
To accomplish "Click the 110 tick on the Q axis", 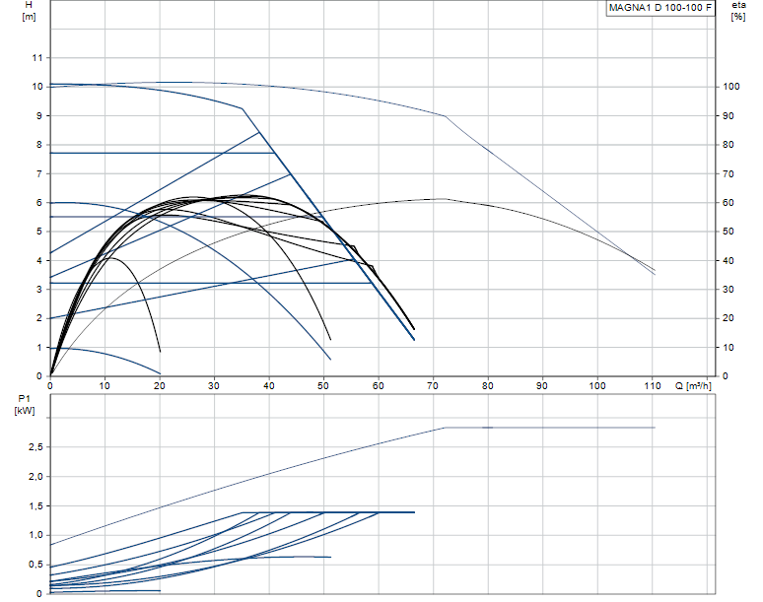I will pyautogui.click(x=653, y=385).
